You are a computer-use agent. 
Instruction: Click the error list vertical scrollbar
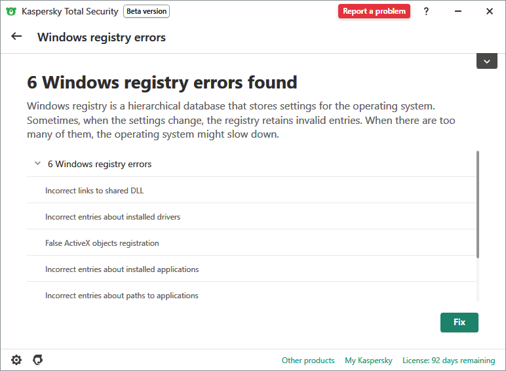[x=478, y=205]
